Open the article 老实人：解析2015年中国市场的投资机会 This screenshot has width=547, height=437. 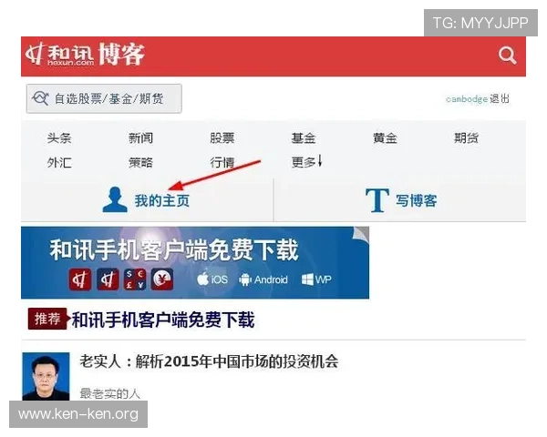tap(209, 361)
